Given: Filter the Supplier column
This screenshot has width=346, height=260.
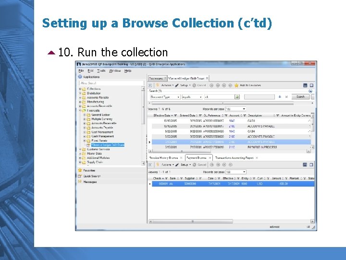Looking at the screenshot, I should pyautogui.click(x=200, y=179).
